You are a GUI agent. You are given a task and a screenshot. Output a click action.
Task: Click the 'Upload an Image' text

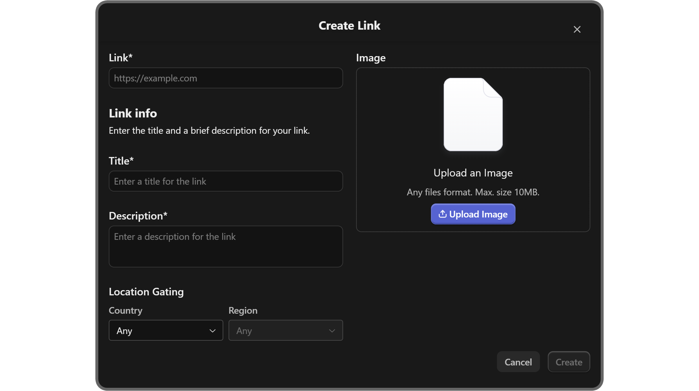[x=473, y=173]
